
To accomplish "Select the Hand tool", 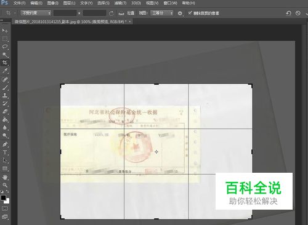I will pos(5,177).
